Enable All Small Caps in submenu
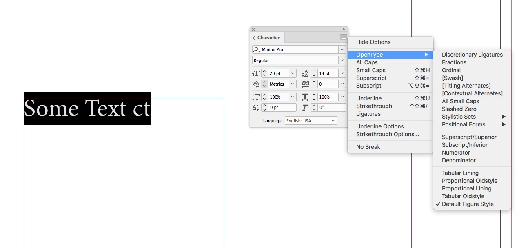The width and height of the screenshot is (528, 248). click(472, 101)
